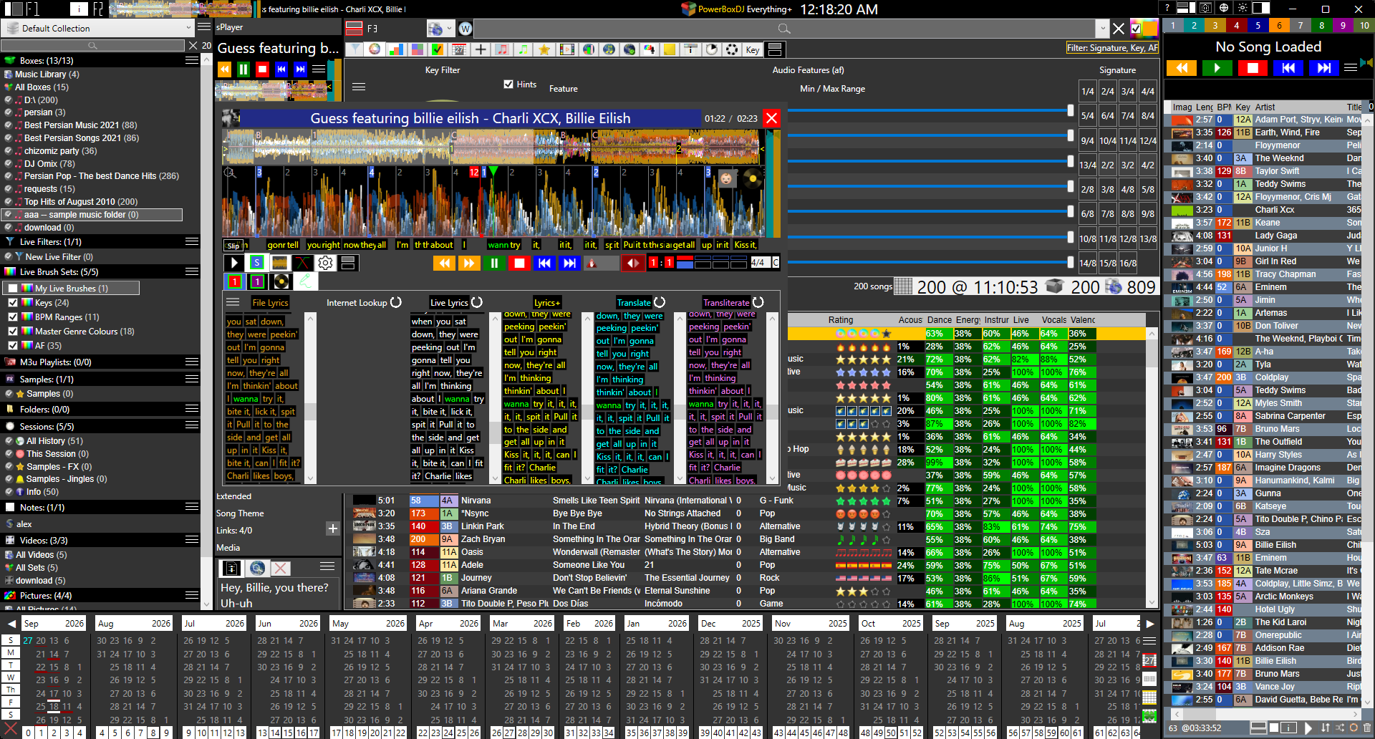Click the gold waveform view icon
The width and height of the screenshot is (1375, 739).
pos(279,263)
